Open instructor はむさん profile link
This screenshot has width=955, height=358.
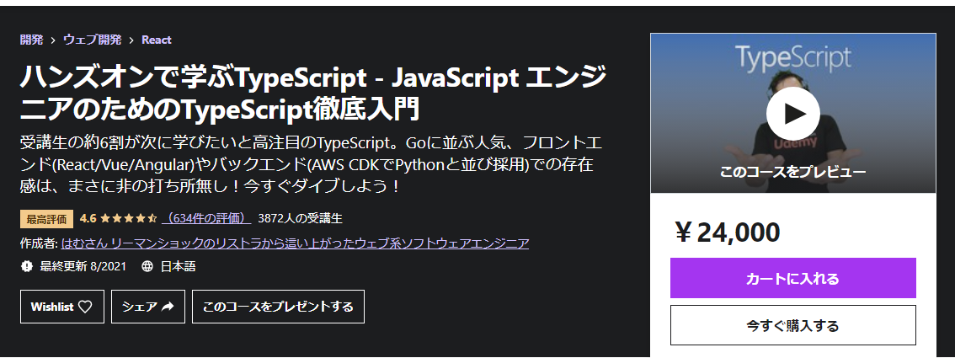[x=296, y=244]
